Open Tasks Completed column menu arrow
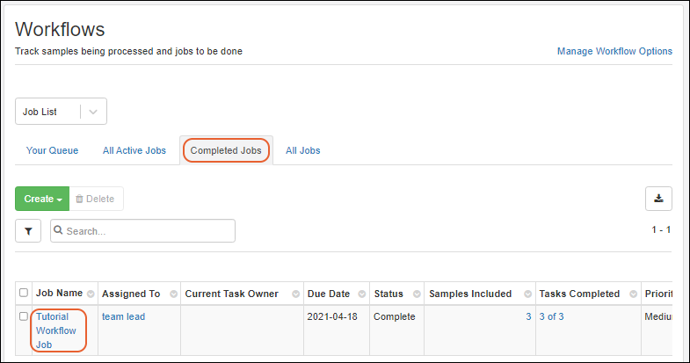Screen dimensions: 690x363 coord(634,294)
